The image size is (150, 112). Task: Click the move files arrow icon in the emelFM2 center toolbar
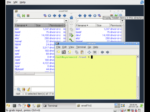pyautogui.click(x=71, y=35)
